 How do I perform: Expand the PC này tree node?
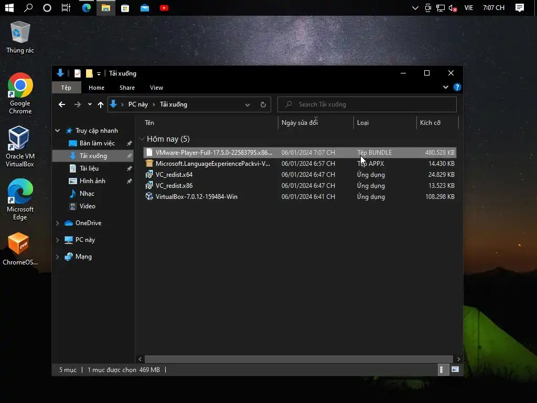58,240
